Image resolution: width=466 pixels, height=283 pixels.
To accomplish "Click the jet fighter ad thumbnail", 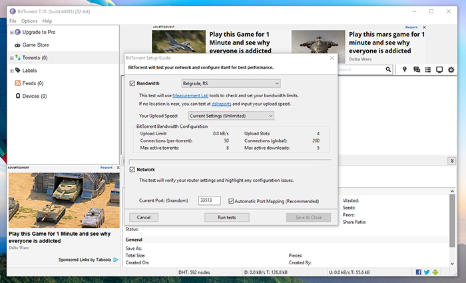I will coord(178,41).
